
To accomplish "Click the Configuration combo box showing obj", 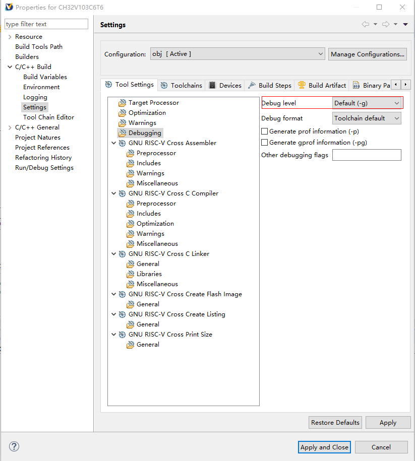I will coord(237,54).
